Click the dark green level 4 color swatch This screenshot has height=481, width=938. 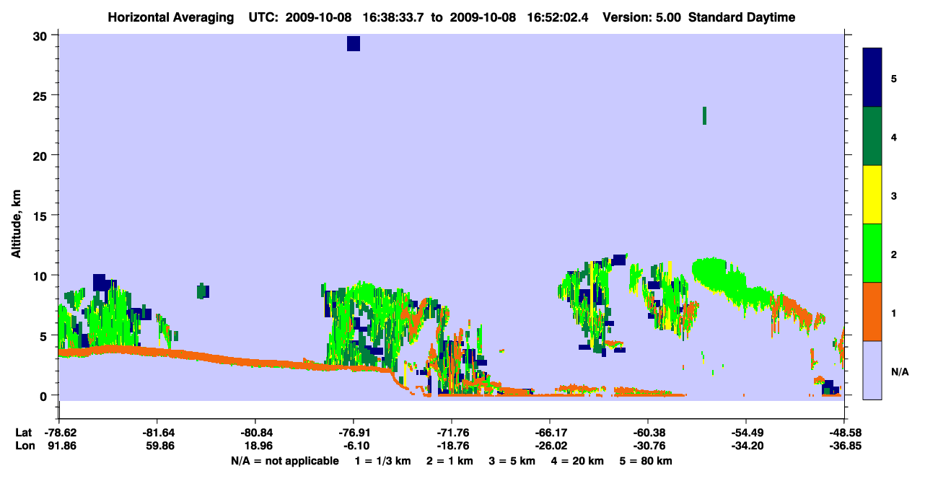click(872, 136)
